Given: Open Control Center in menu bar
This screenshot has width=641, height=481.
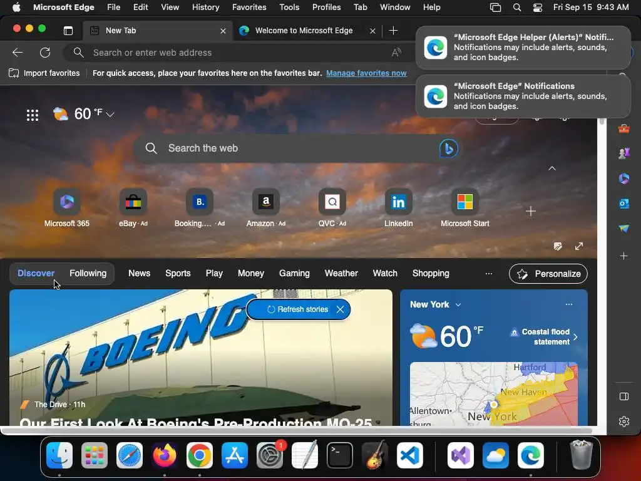Looking at the screenshot, I should click(x=538, y=8).
